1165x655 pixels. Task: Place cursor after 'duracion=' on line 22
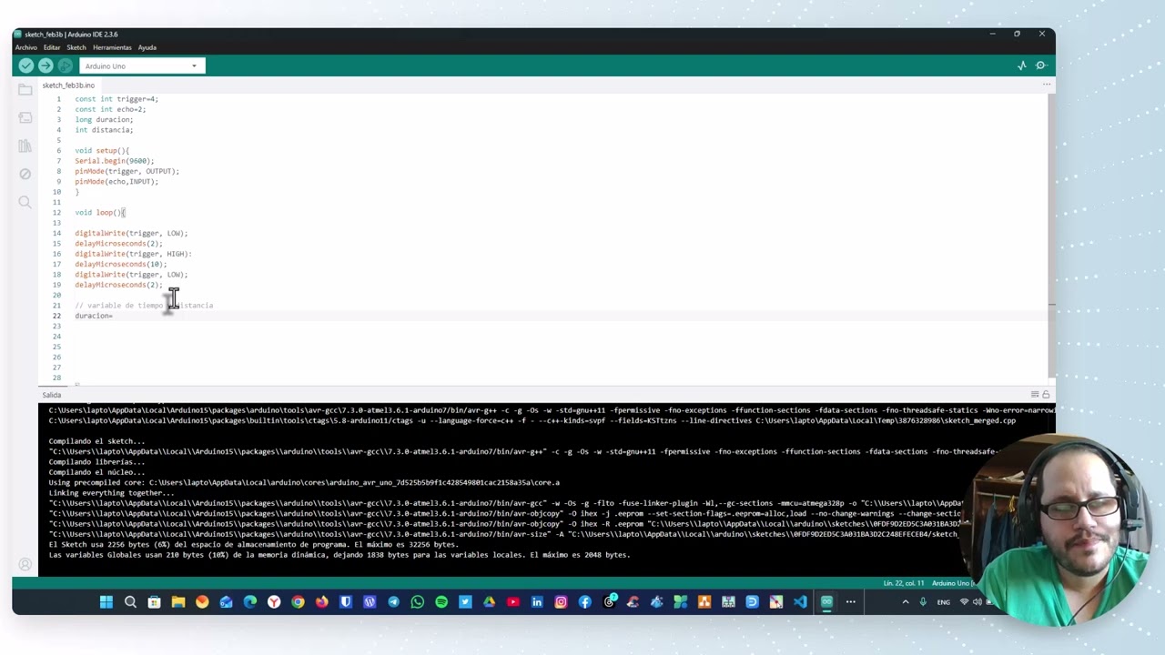coord(114,316)
